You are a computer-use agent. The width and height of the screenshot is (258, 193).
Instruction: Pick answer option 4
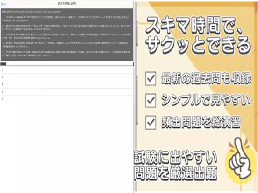tap(66, 92)
